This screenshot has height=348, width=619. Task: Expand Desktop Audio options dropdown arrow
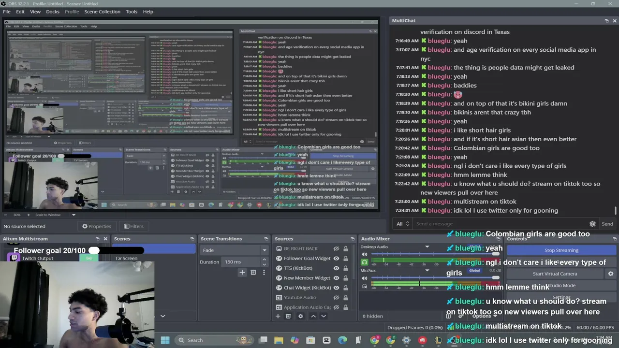[427, 247]
